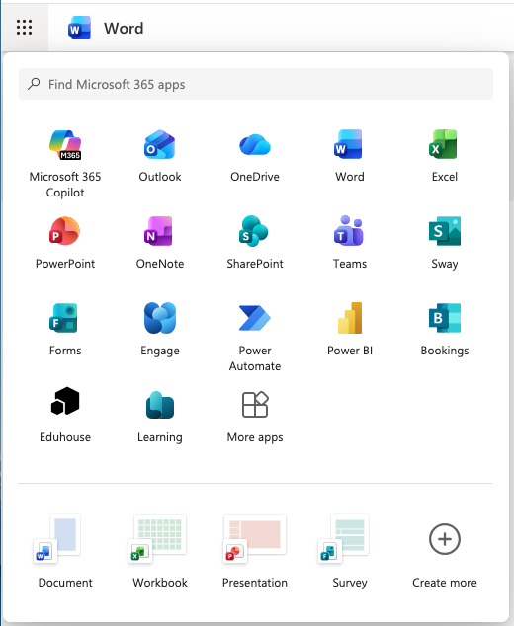Close the app launcher waffle grid
The image size is (514, 626).
pyautogui.click(x=25, y=27)
